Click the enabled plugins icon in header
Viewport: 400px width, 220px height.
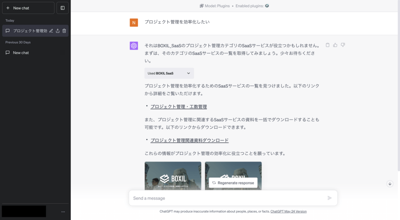pos(267,6)
